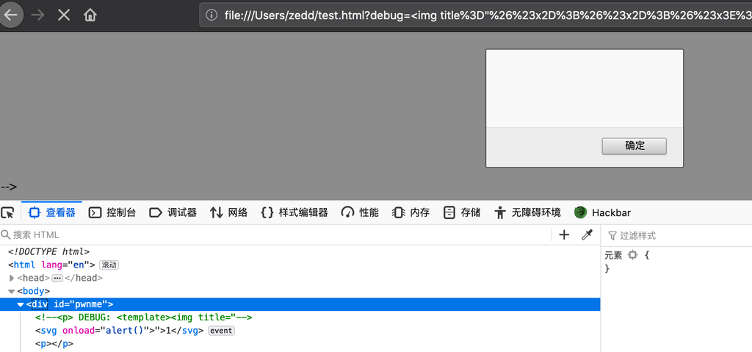Collapse the div id="pwnme" node
This screenshot has width=752, height=352.
point(21,304)
